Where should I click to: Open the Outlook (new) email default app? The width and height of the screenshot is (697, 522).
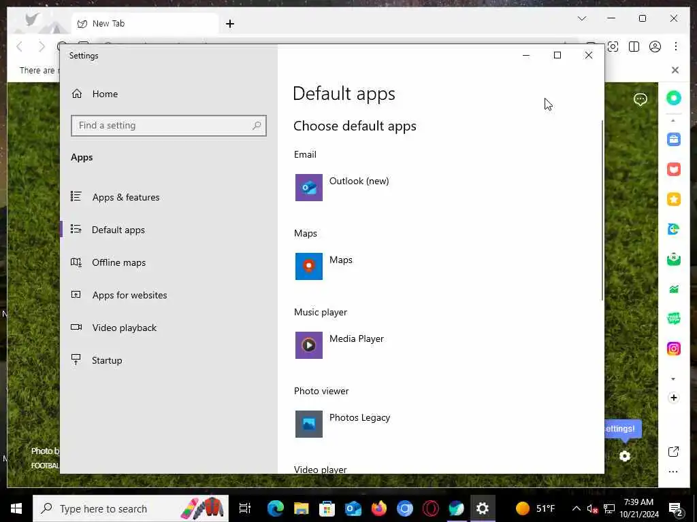click(342, 188)
